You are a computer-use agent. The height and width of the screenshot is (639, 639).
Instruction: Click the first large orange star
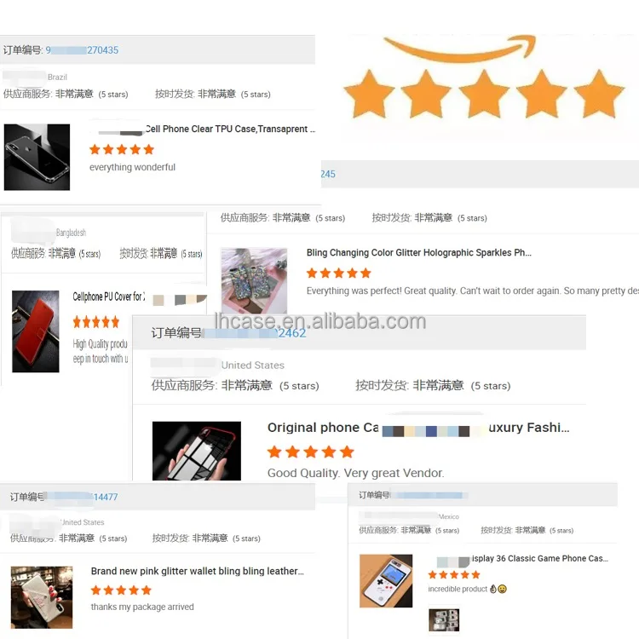click(369, 94)
